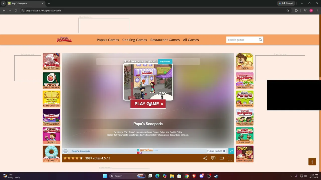
Task: Open the Papa's Pizzeria game thumbnail
Action: click(x=51, y=61)
